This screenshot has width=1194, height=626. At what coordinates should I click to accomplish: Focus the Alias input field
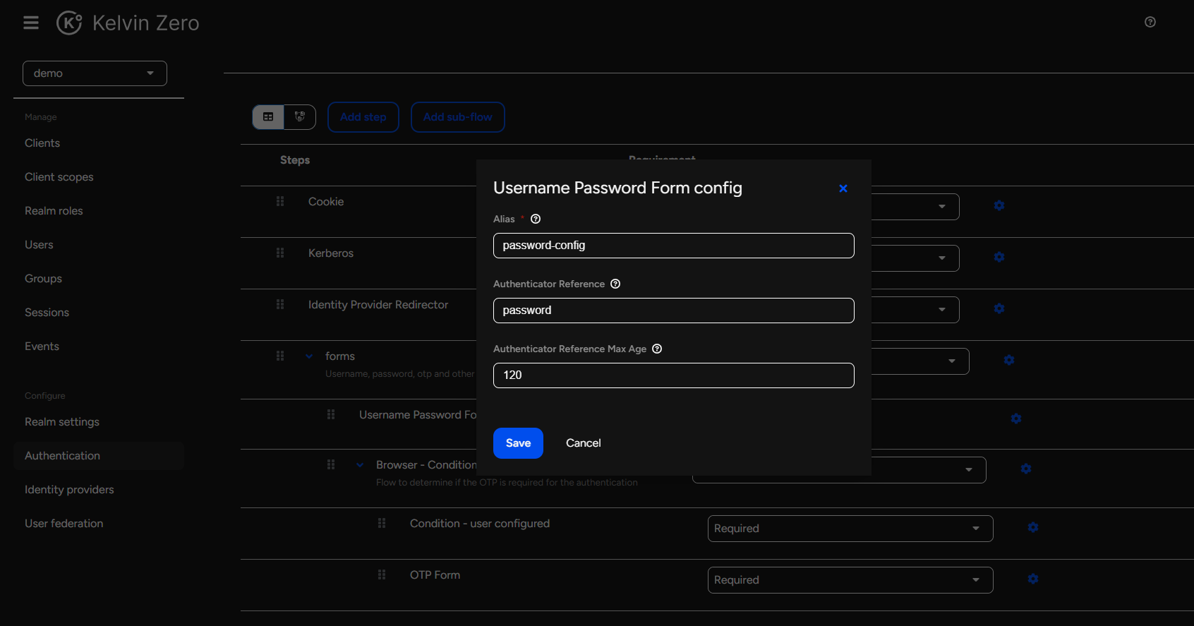click(x=674, y=246)
